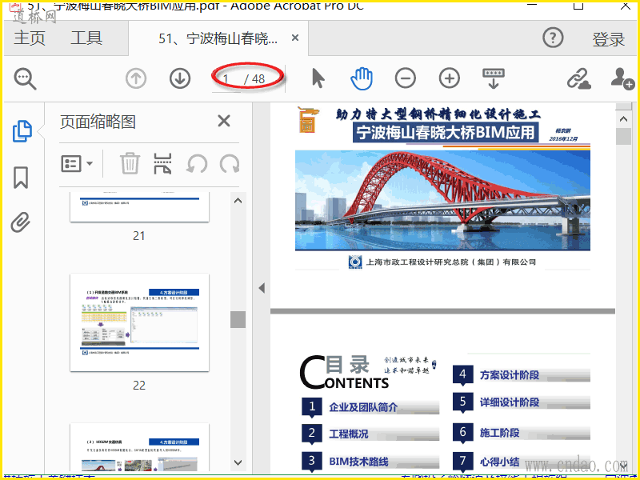Viewport: 640px width, 480px height.
Task: Delete selected pages with trash icon
Action: [x=130, y=164]
